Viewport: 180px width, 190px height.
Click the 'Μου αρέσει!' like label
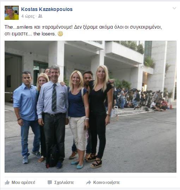[x=23, y=182]
